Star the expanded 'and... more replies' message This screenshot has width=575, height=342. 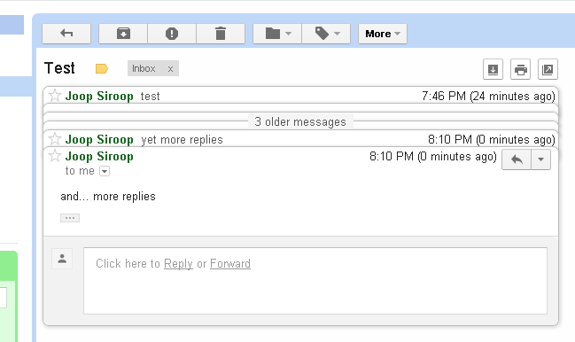click(55, 156)
